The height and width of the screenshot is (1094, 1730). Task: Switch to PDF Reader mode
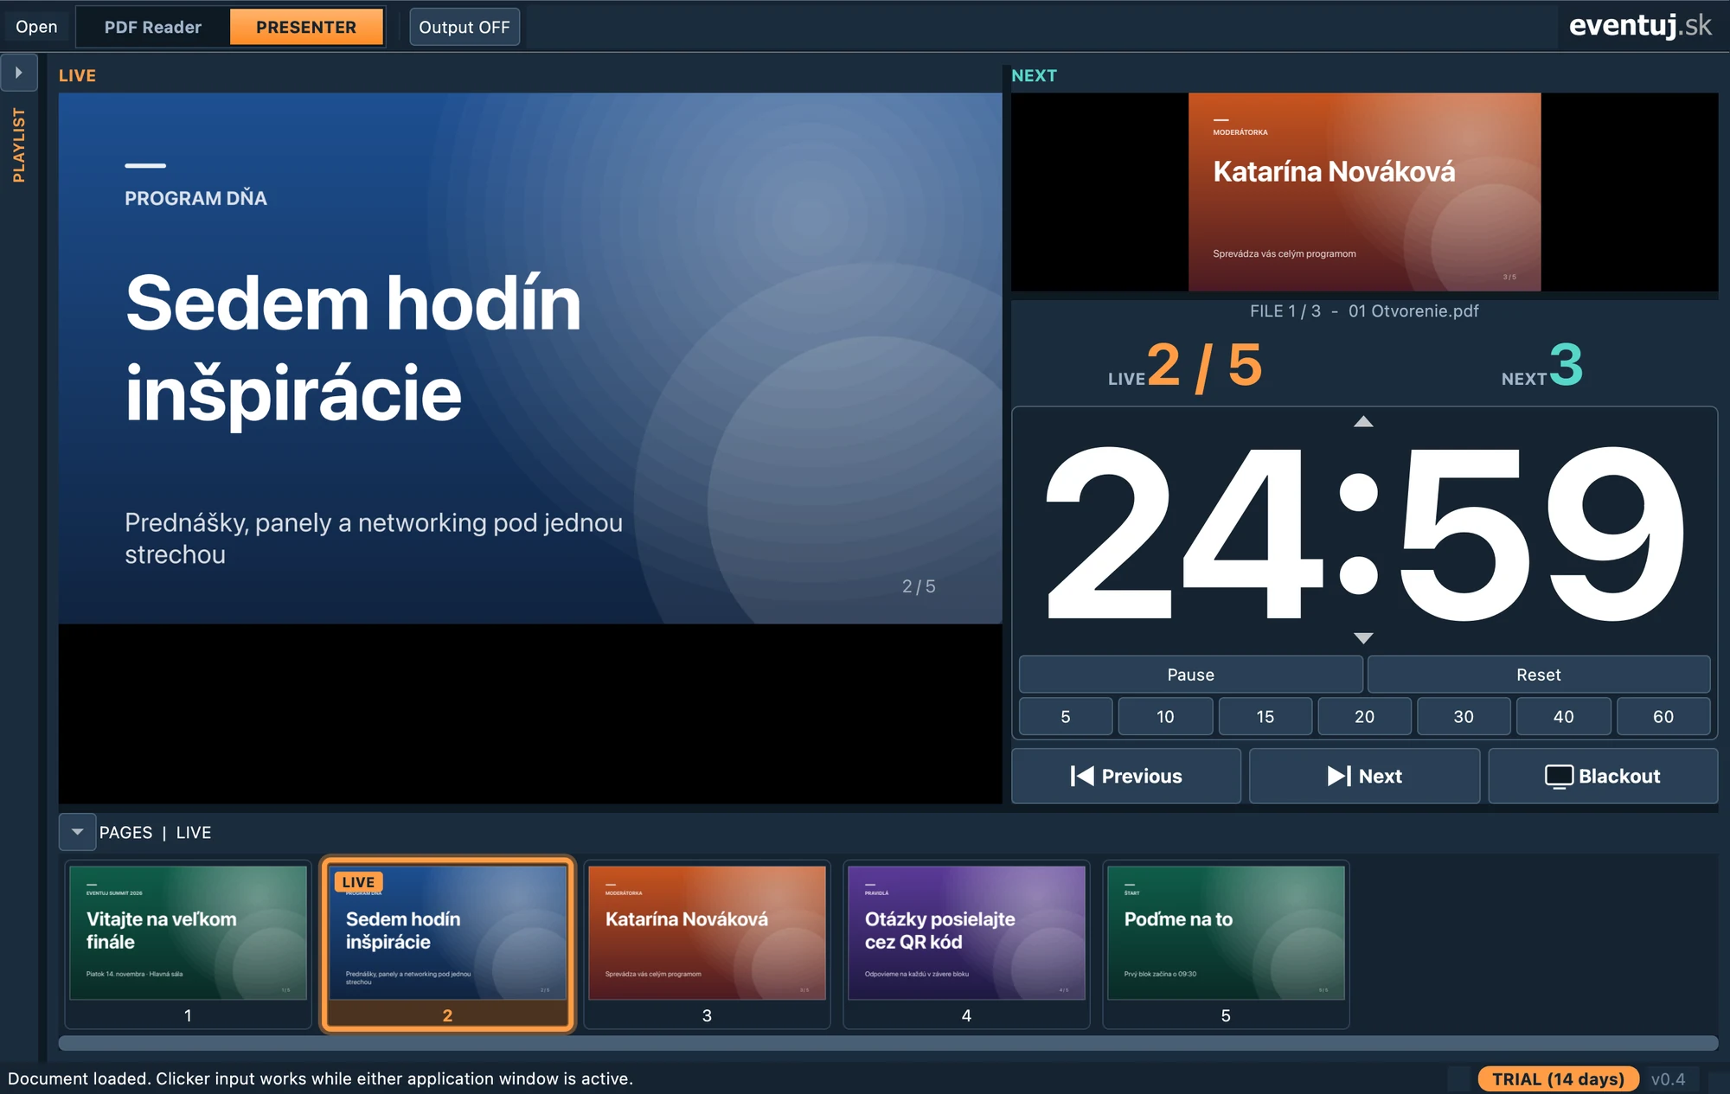(x=153, y=27)
